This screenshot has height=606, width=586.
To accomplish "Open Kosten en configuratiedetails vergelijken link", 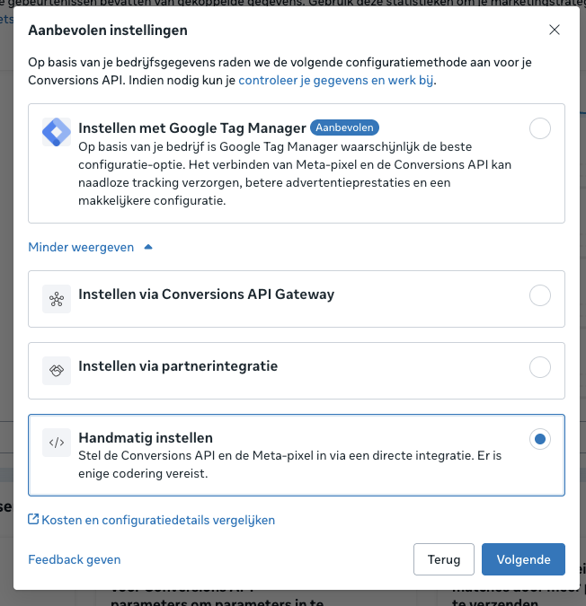I will click(158, 520).
